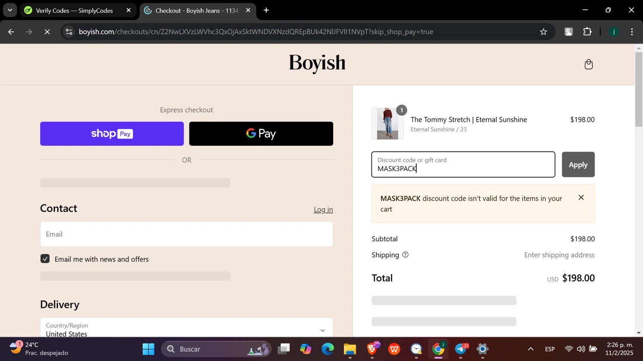Image resolution: width=643 pixels, height=361 pixels.
Task: Click the browser address bar URL
Action: click(x=256, y=32)
